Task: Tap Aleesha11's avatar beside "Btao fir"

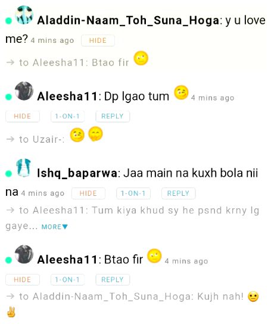Action: pos(24,254)
